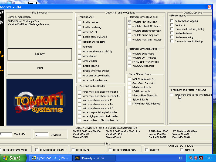Uncheck emulate HW TnL caps
This screenshot has height=162, width=216.
click(129, 22)
